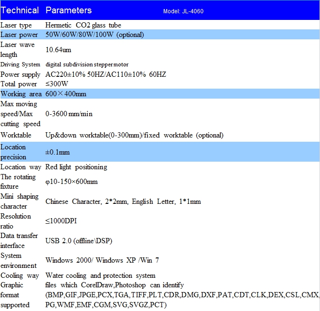This screenshot has height=311, width=320.
Task: Select the 'USB 2.0 (offline\DSP)' interface value
Action: click(x=79, y=241)
